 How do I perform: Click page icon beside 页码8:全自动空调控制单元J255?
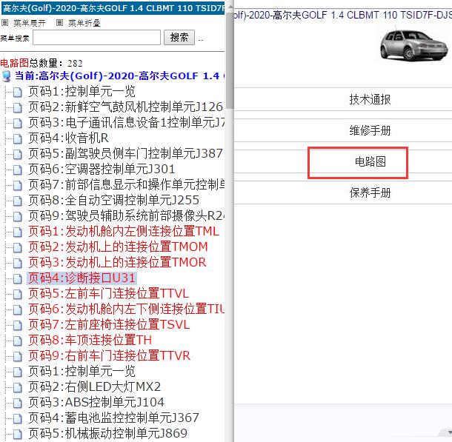pos(18,201)
